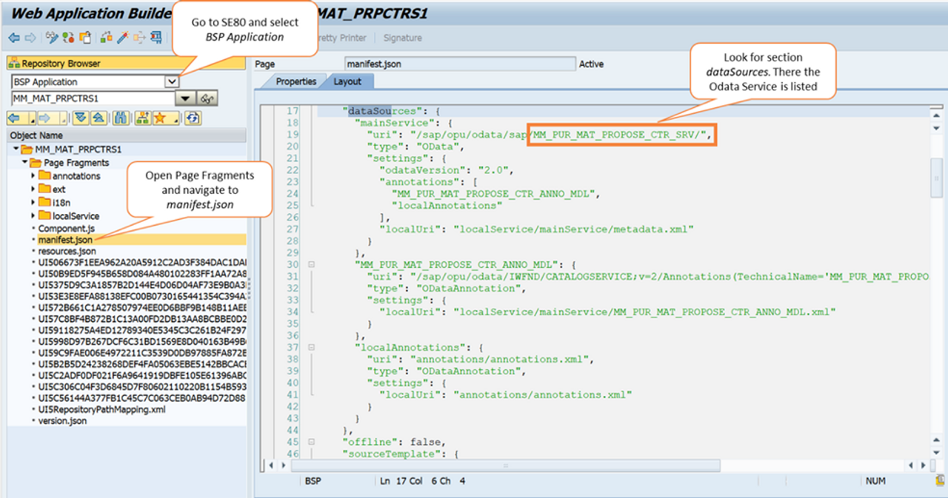Refresh the object list

pos(193,118)
